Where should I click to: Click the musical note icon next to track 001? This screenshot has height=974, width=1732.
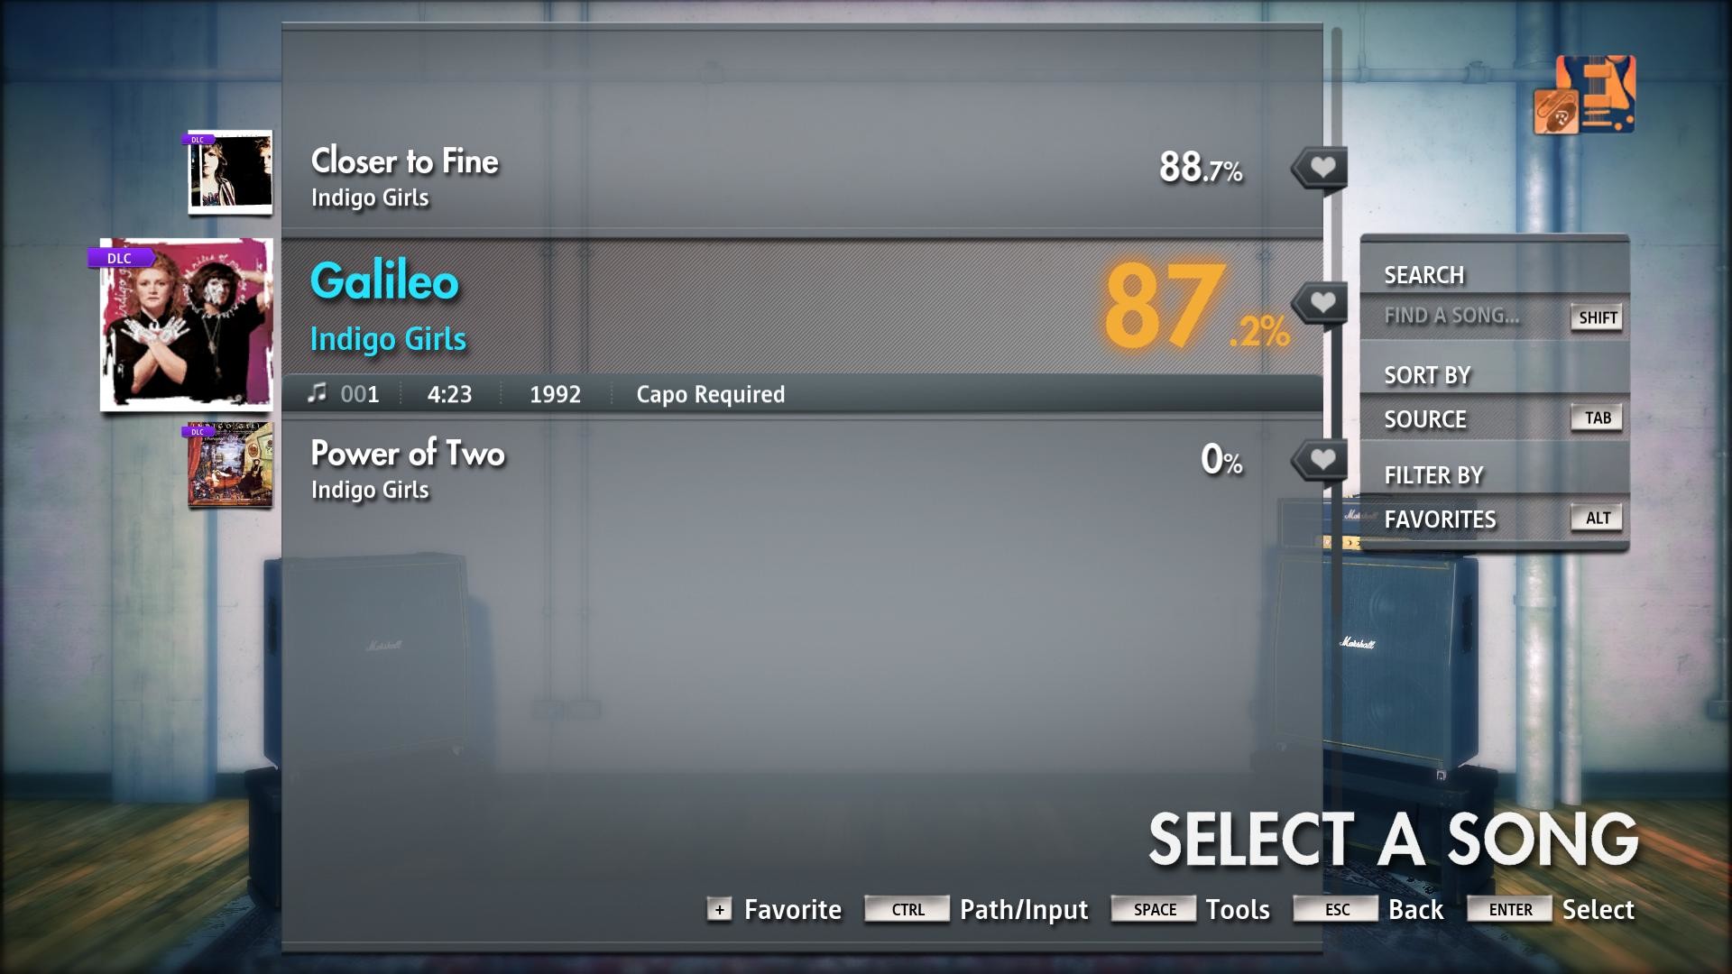point(313,393)
